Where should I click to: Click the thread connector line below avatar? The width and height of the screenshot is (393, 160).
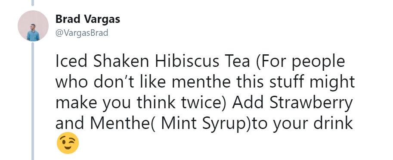coord(33,101)
